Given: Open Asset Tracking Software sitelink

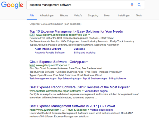Looking at the screenshot, I should pos(48,49).
